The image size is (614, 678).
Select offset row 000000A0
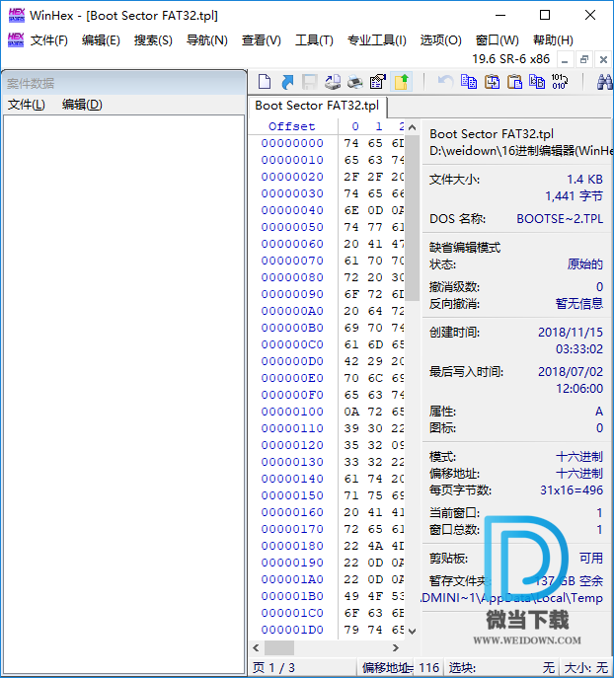pos(292,311)
